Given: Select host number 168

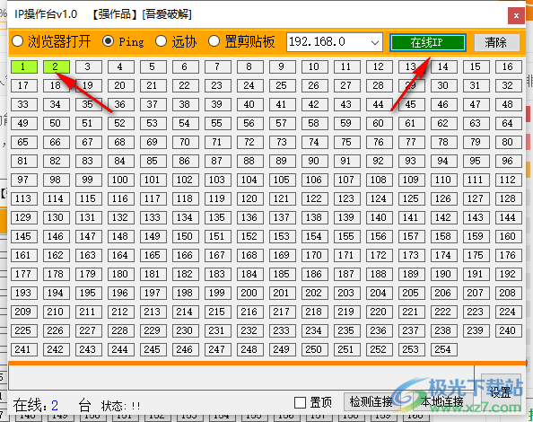Looking at the screenshot, I should click(249, 255).
